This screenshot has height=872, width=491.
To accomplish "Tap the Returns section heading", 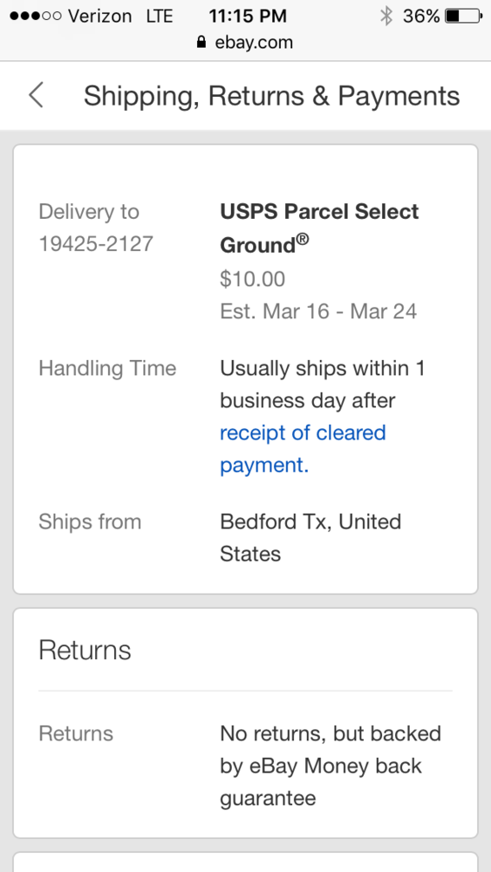I will [x=85, y=651].
